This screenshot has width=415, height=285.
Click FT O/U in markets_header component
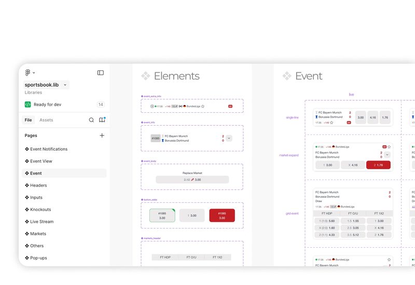(191, 257)
